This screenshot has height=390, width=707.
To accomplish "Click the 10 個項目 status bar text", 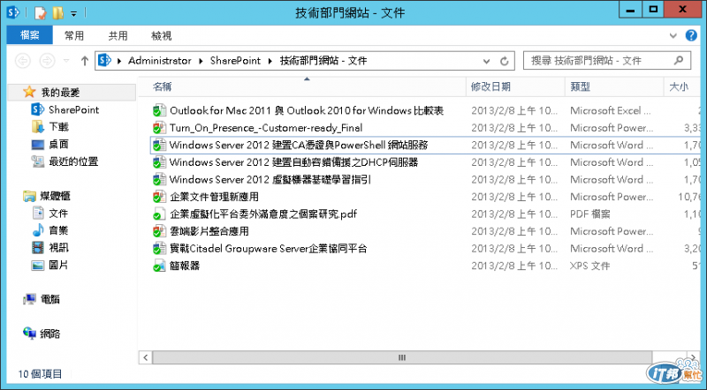I will coord(40,374).
